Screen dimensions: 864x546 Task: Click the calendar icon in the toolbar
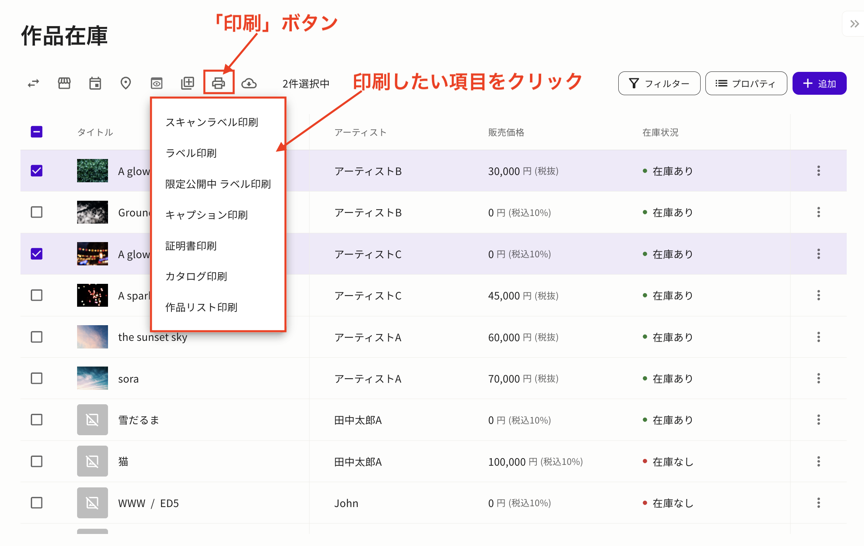[95, 83]
